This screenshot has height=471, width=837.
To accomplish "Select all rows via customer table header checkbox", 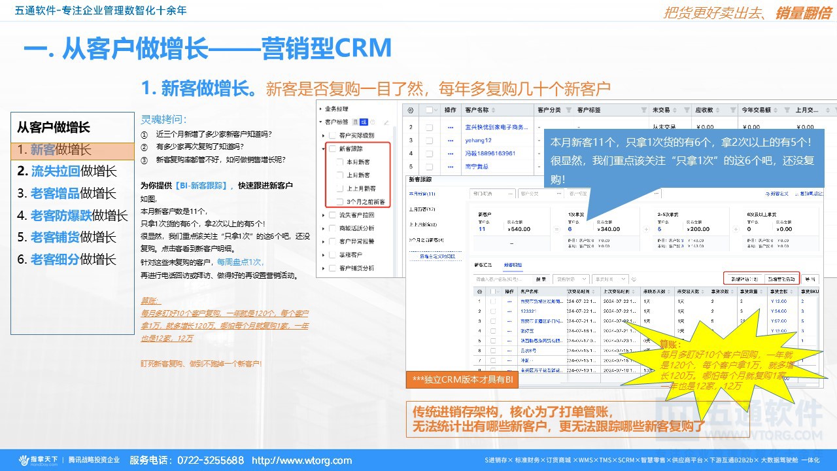I will point(429,110).
